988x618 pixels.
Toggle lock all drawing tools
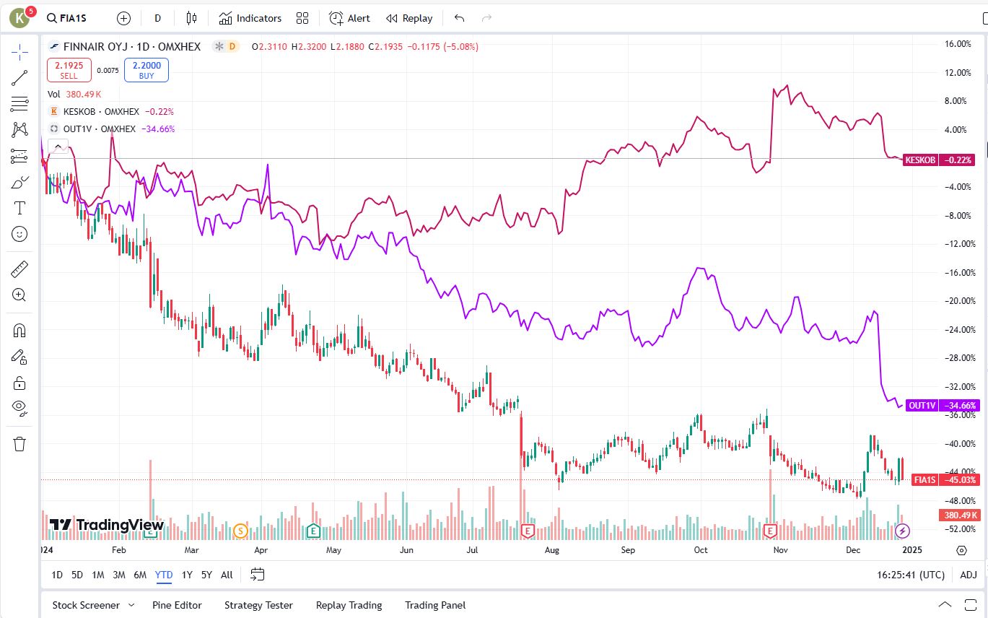pos(19,383)
